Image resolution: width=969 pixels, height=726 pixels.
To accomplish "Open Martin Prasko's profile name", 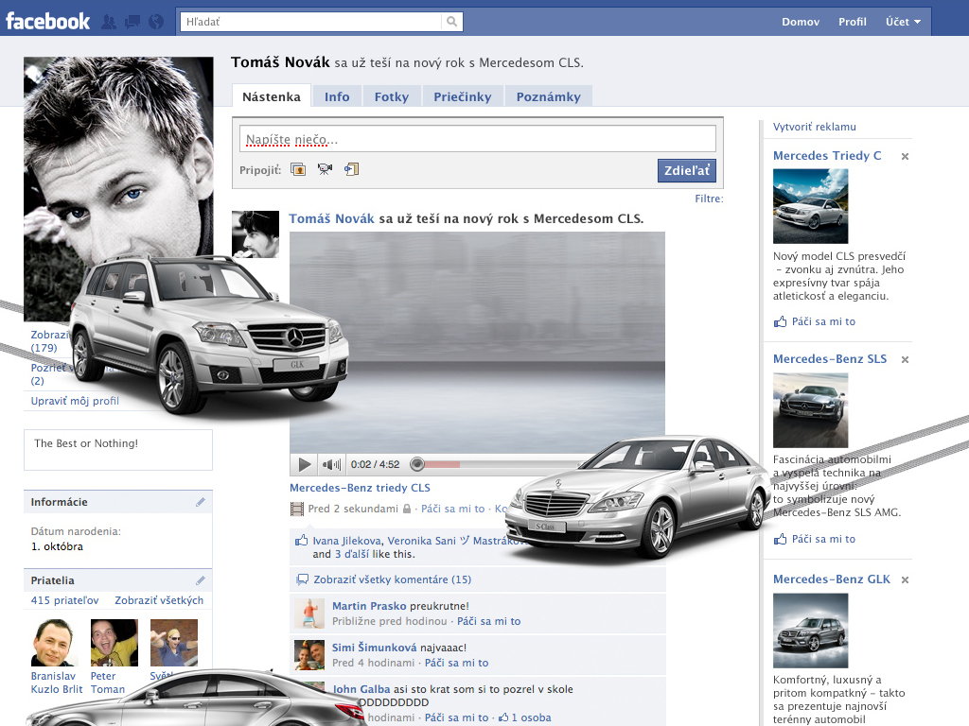I will pos(369,606).
